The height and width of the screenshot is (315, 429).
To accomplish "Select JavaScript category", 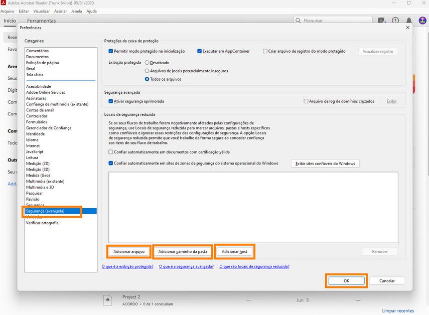I will point(35,152).
